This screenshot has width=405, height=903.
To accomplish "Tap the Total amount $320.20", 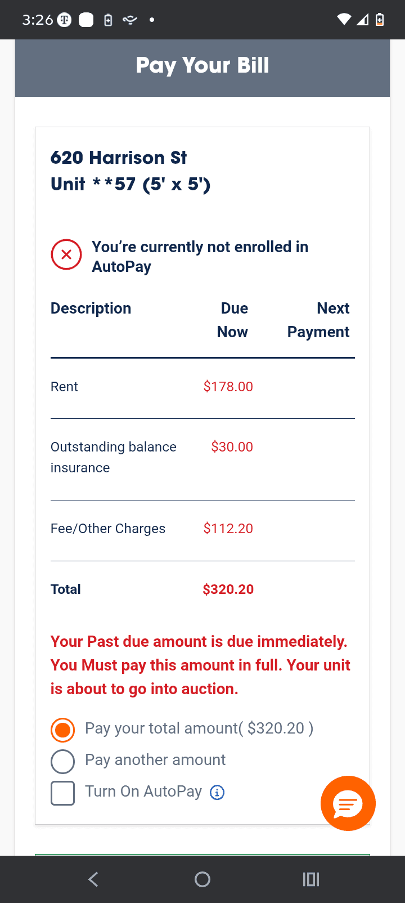I will (x=228, y=589).
